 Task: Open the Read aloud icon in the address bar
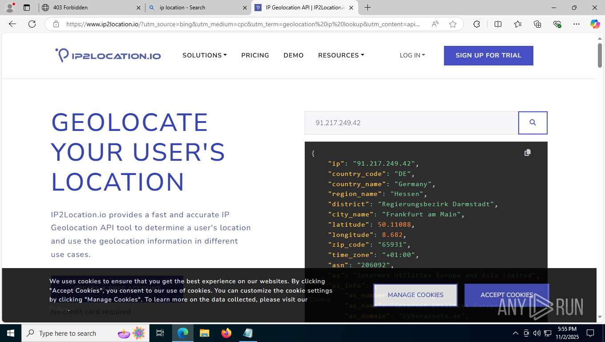(x=435, y=24)
